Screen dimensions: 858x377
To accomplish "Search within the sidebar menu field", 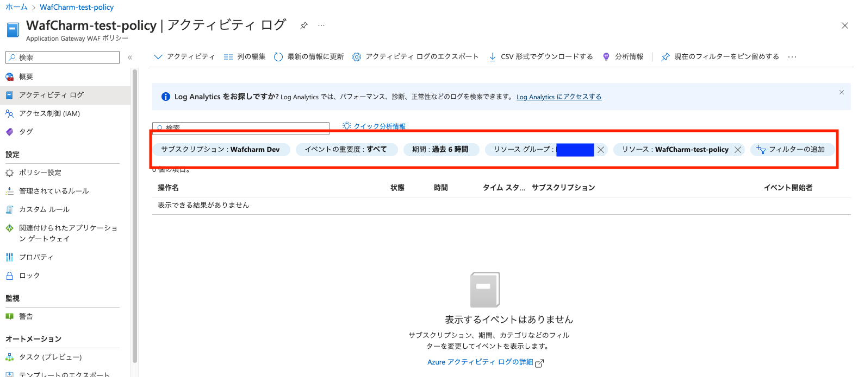I will click(63, 57).
